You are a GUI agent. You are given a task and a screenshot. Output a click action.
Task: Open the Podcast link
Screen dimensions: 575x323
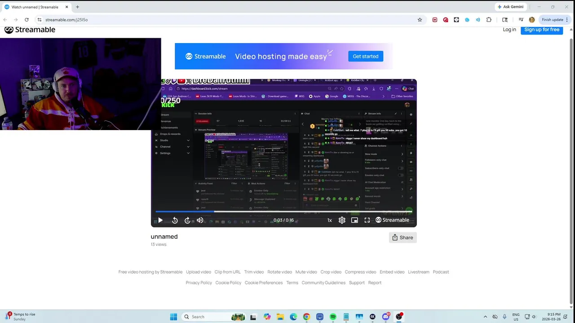(x=441, y=272)
